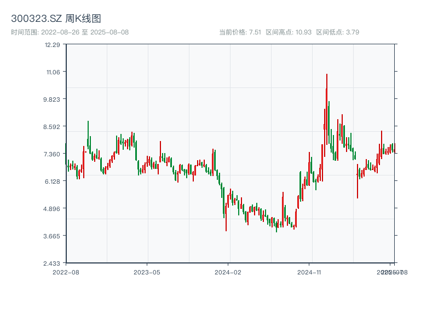Click y-axis value 8.592
The image size is (438, 328).
tap(51, 127)
